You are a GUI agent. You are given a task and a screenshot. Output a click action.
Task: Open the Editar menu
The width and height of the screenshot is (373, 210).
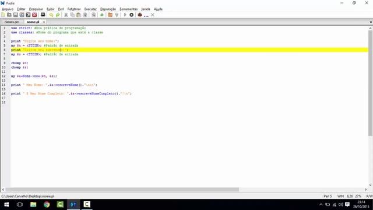pos(21,9)
